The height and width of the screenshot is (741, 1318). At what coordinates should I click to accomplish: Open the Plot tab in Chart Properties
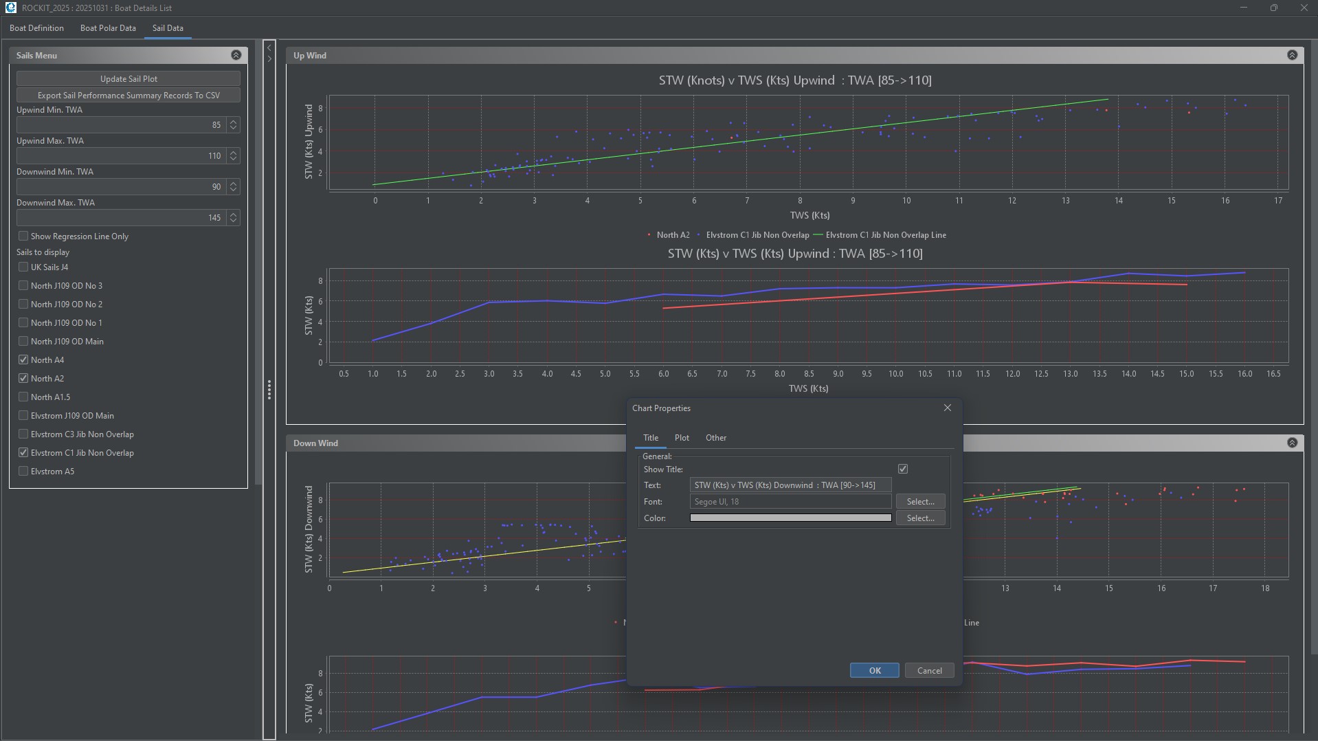(682, 438)
